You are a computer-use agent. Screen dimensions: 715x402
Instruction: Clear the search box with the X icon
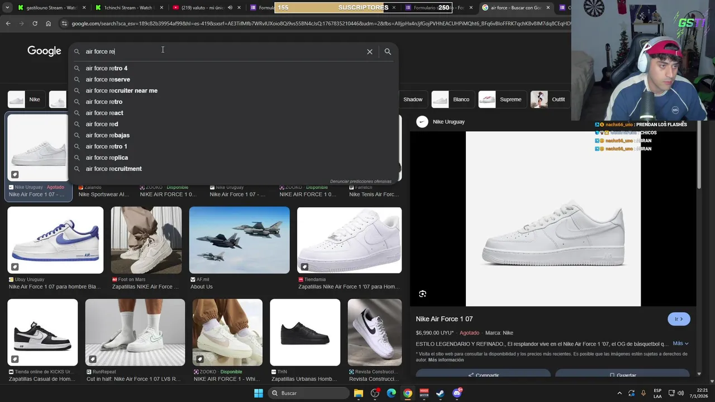coord(369,51)
